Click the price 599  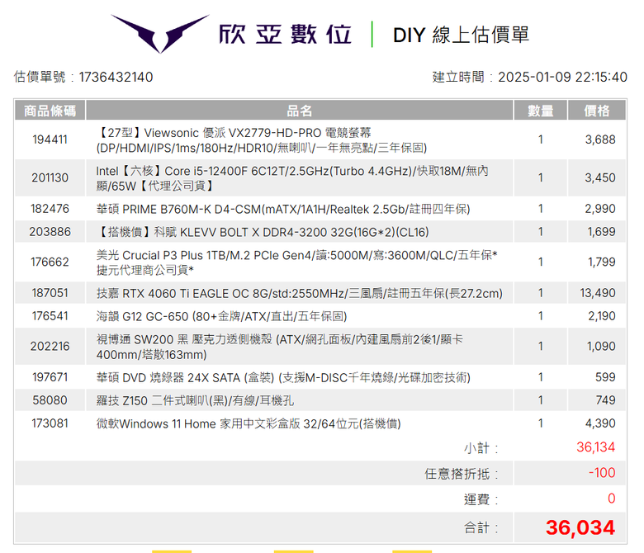(x=605, y=377)
